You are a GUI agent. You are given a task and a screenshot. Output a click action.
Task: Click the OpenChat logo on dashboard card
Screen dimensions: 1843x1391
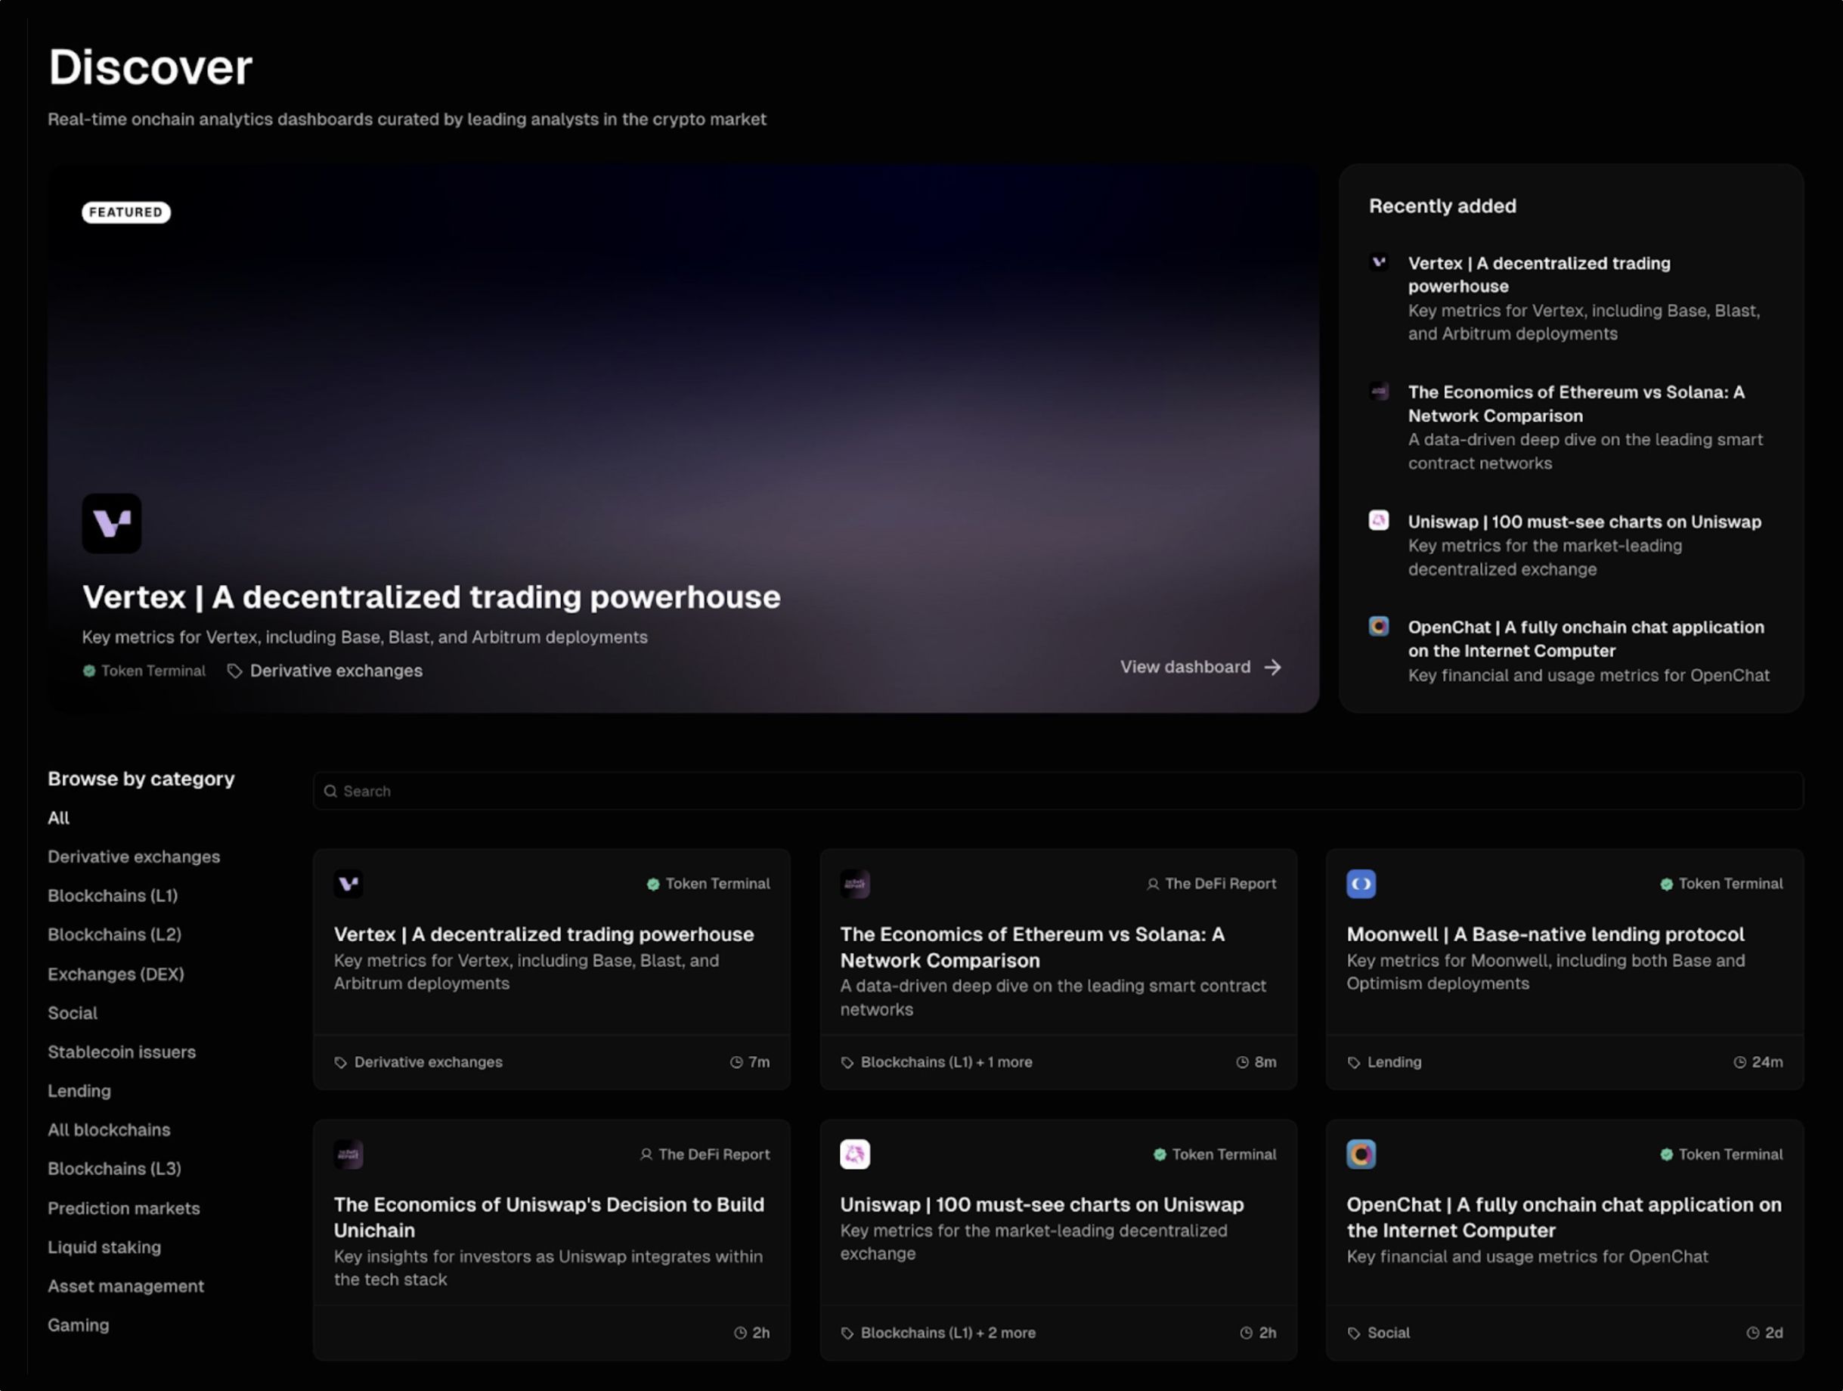click(x=1361, y=1154)
